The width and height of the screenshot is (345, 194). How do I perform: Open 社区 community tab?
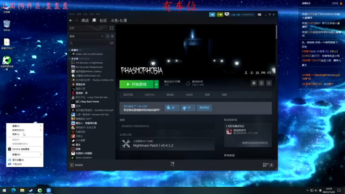point(103,20)
